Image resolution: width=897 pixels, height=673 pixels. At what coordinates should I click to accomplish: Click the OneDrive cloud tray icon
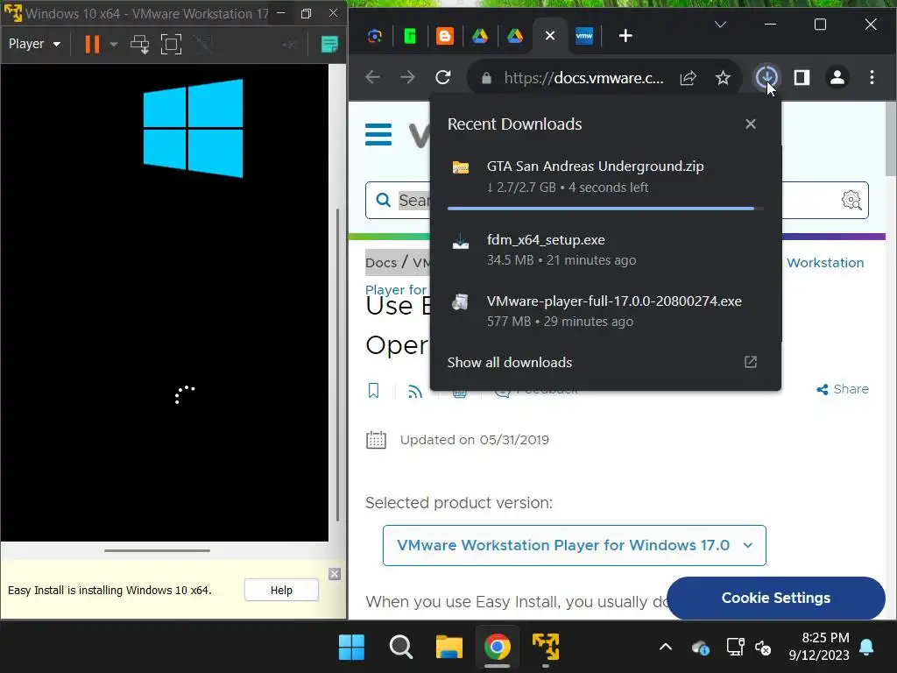(700, 648)
